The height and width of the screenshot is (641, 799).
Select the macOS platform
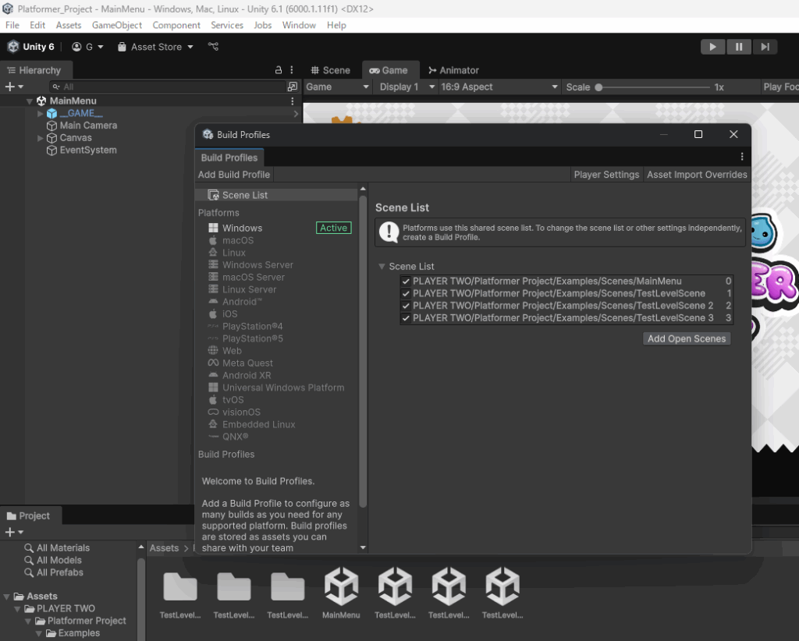(276, 240)
